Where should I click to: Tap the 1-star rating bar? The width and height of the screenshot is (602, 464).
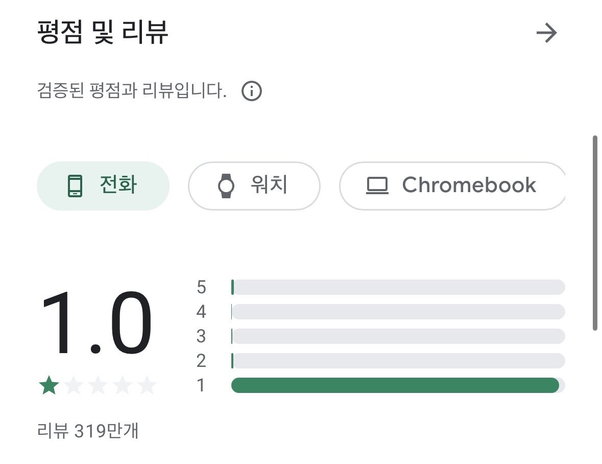(x=398, y=385)
